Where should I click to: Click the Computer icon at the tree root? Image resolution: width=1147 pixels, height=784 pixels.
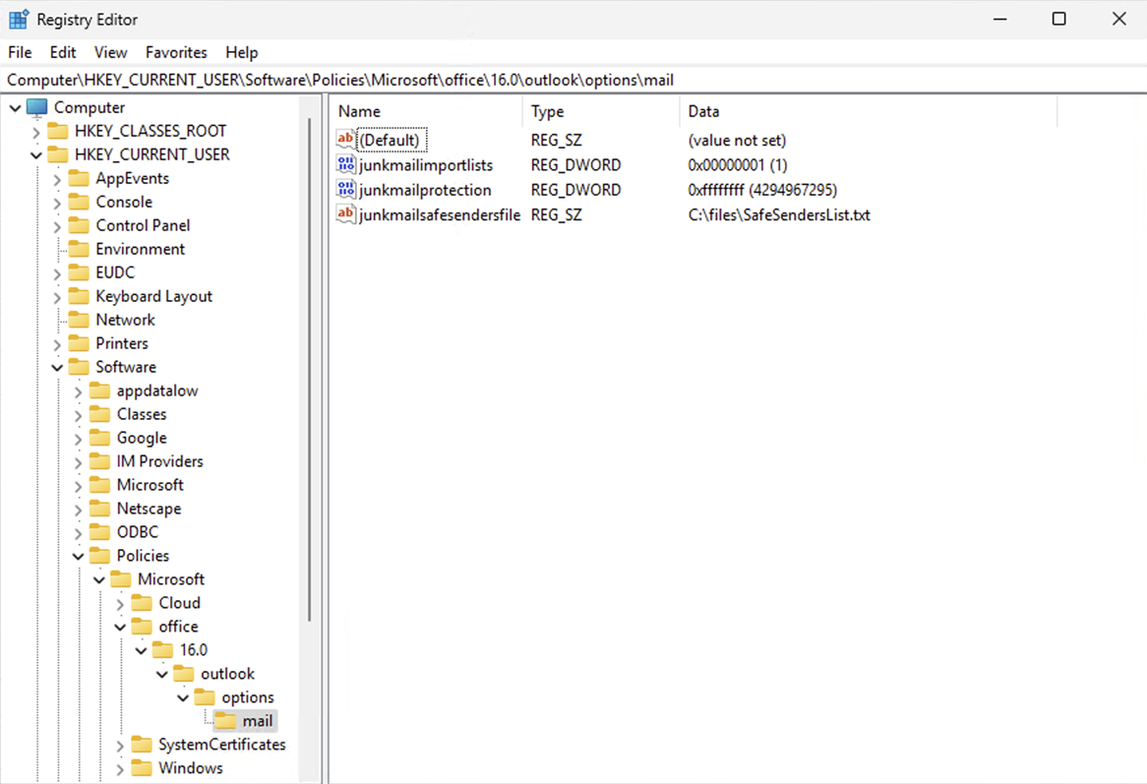(x=36, y=107)
